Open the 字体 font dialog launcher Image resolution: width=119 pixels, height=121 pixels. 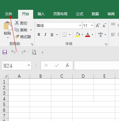point(106,44)
